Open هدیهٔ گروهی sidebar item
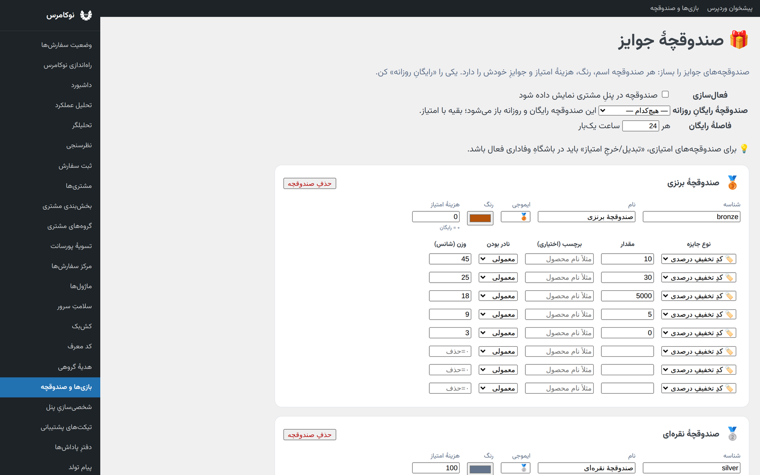 [50, 367]
